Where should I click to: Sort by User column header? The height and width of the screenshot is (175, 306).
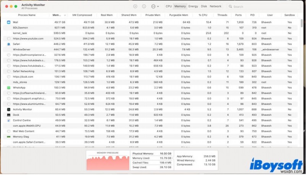tap(270, 15)
